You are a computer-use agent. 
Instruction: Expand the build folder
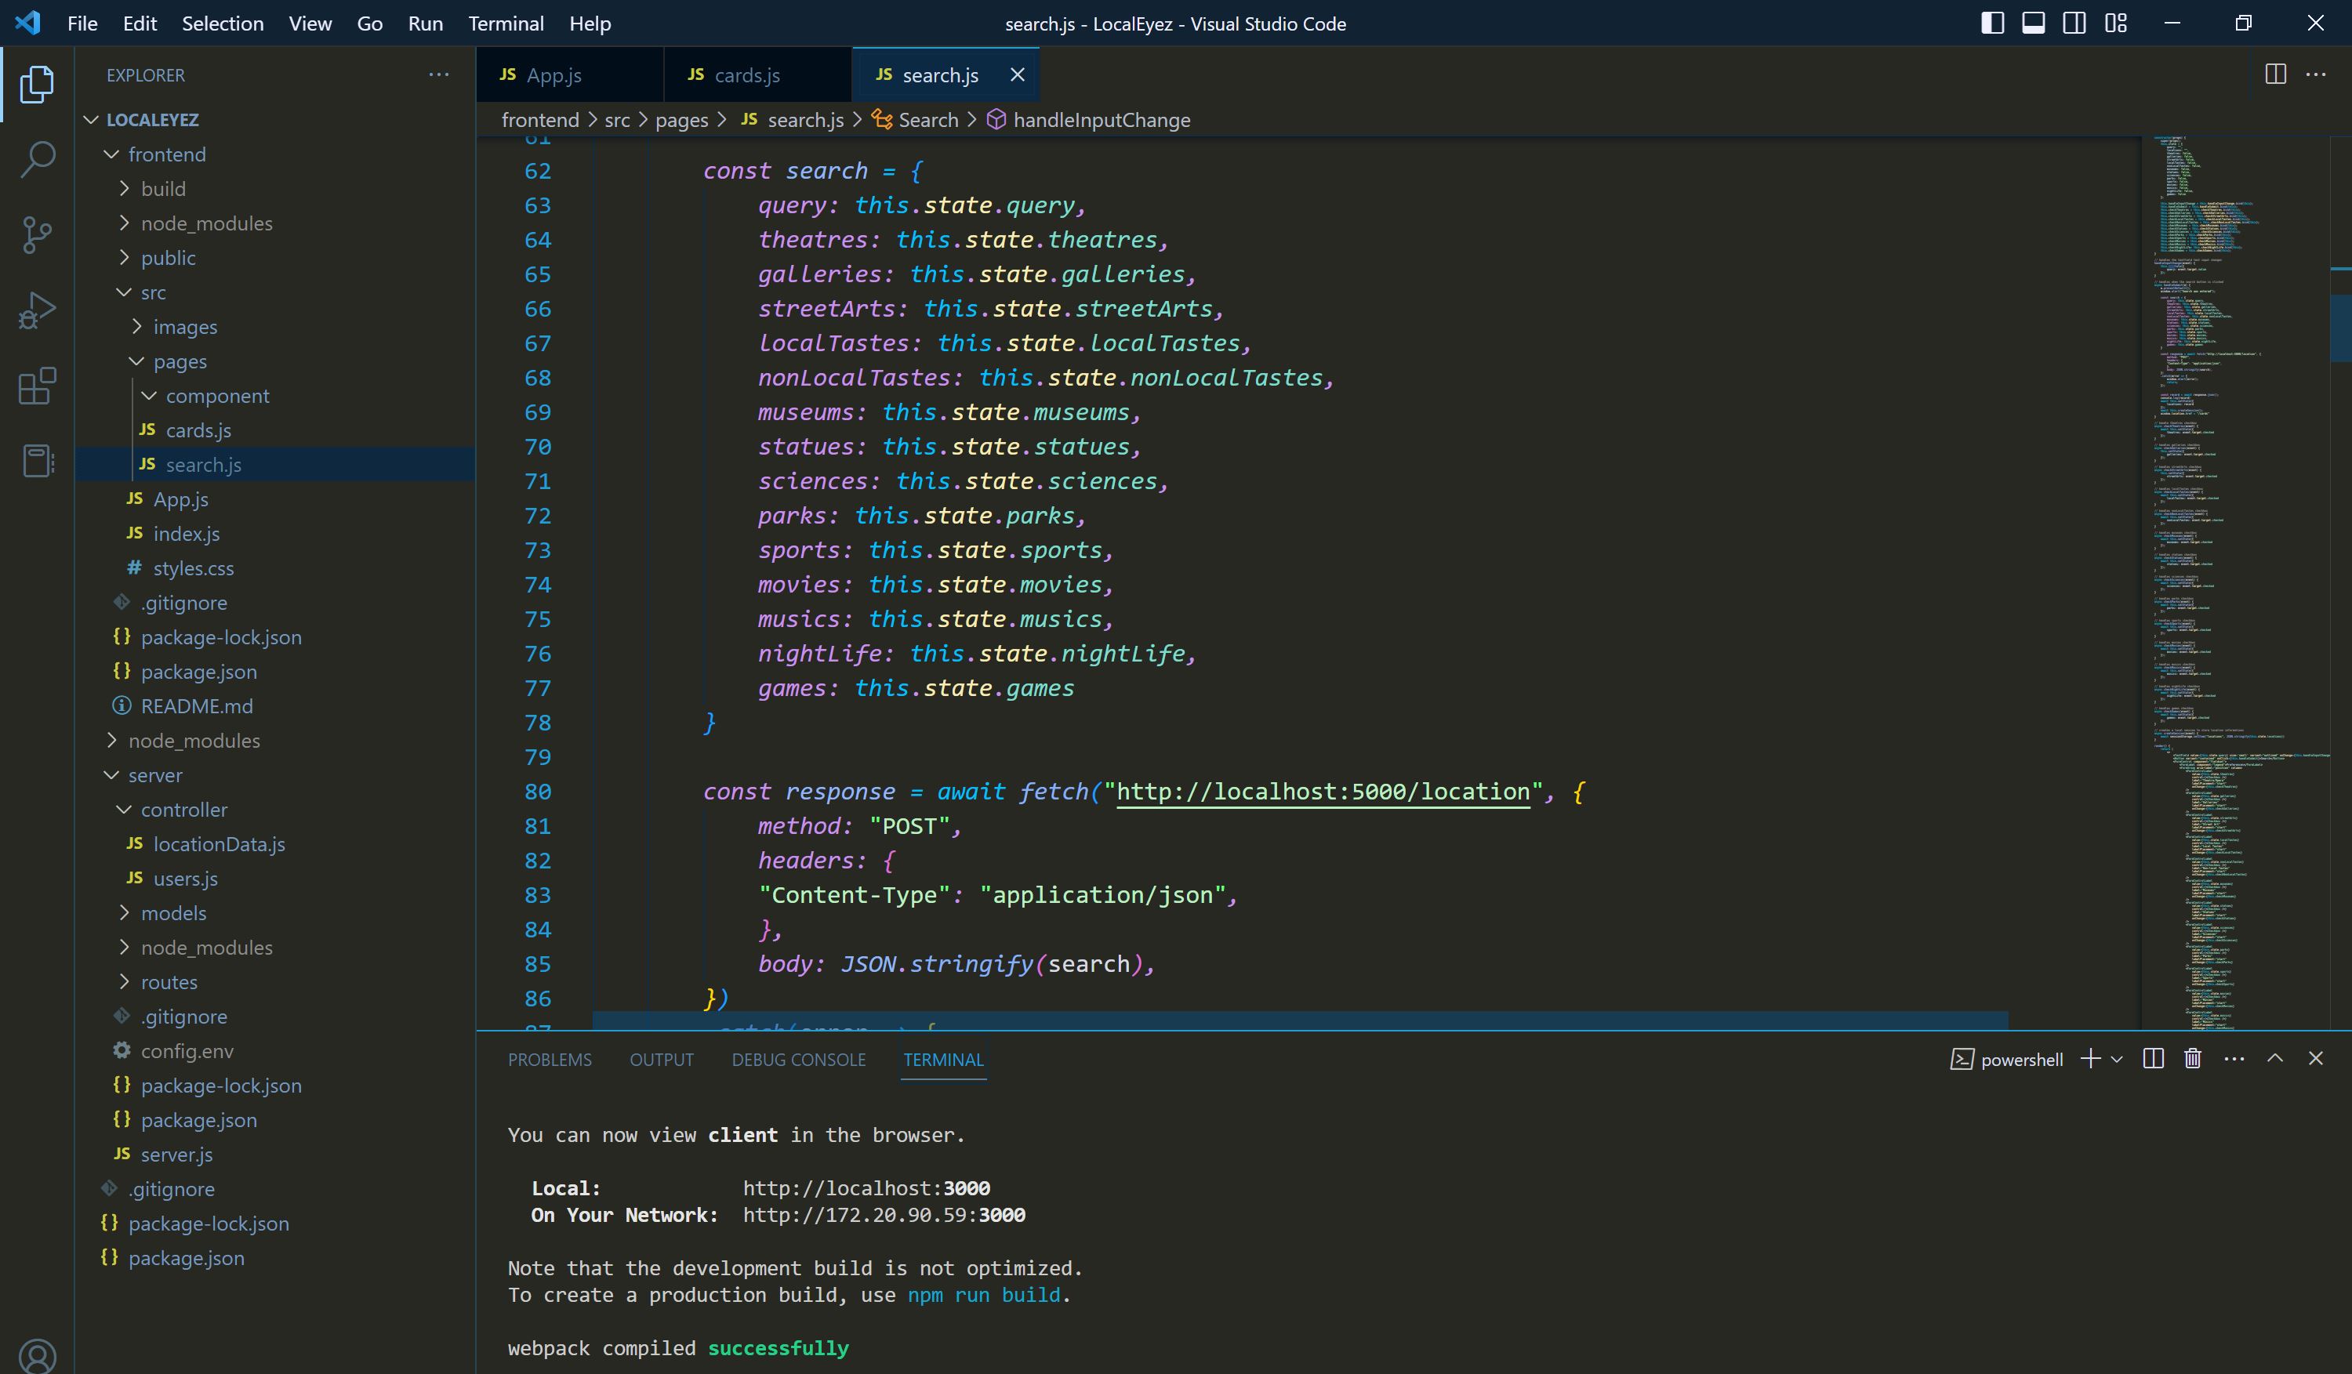click(163, 190)
